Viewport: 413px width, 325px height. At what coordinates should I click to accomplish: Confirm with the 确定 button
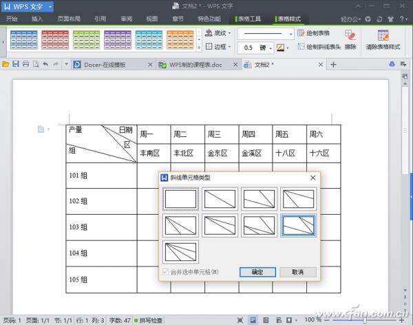point(257,272)
